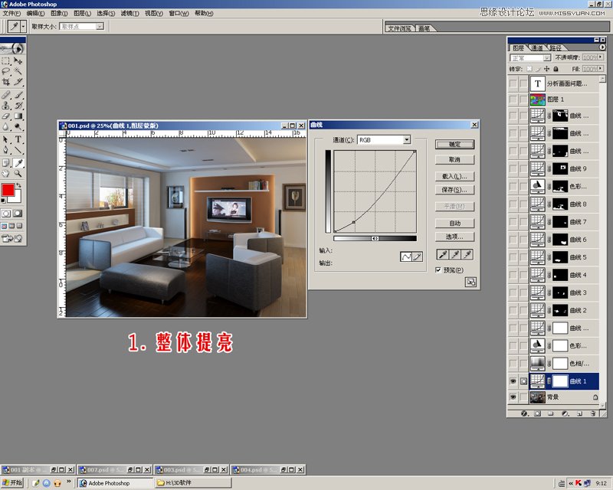Select the Brush tool
Viewport: 613px width, 490px height.
click(18, 95)
